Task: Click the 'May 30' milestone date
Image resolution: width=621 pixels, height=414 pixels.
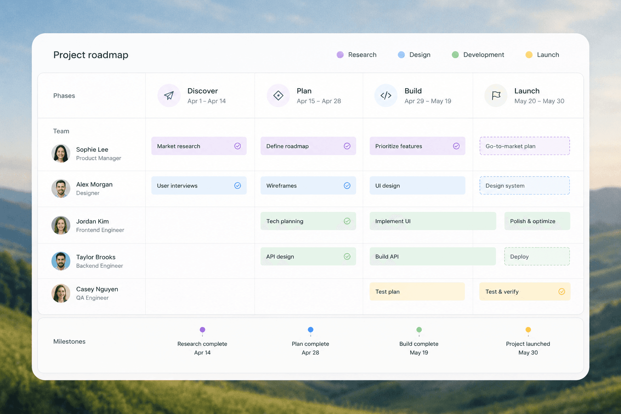Action: (x=528, y=353)
